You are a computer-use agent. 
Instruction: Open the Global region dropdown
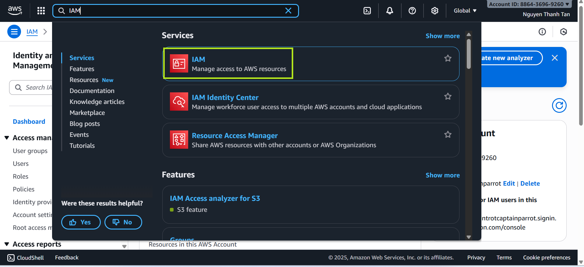pyautogui.click(x=465, y=11)
